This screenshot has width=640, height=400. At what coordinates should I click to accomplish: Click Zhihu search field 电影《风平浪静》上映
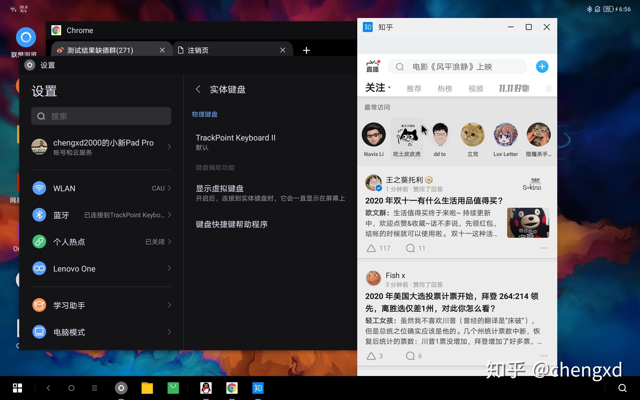[x=457, y=67]
